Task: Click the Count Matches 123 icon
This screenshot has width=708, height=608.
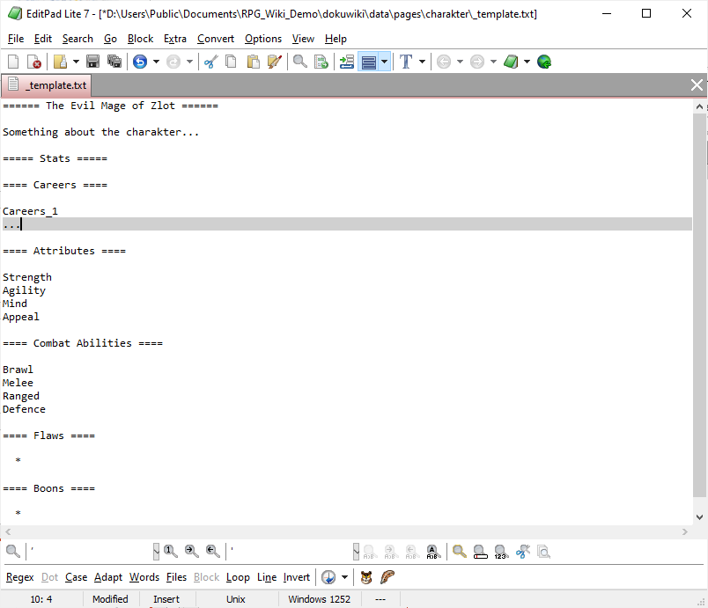Action: click(x=501, y=552)
